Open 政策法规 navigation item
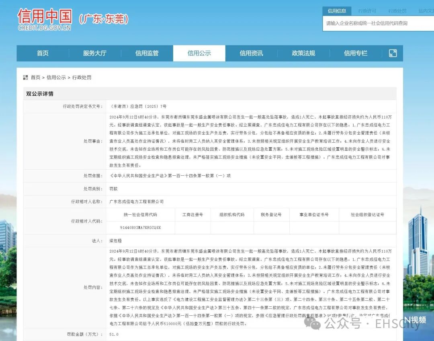Viewport: 434px width, 341px height. pyautogui.click(x=303, y=53)
